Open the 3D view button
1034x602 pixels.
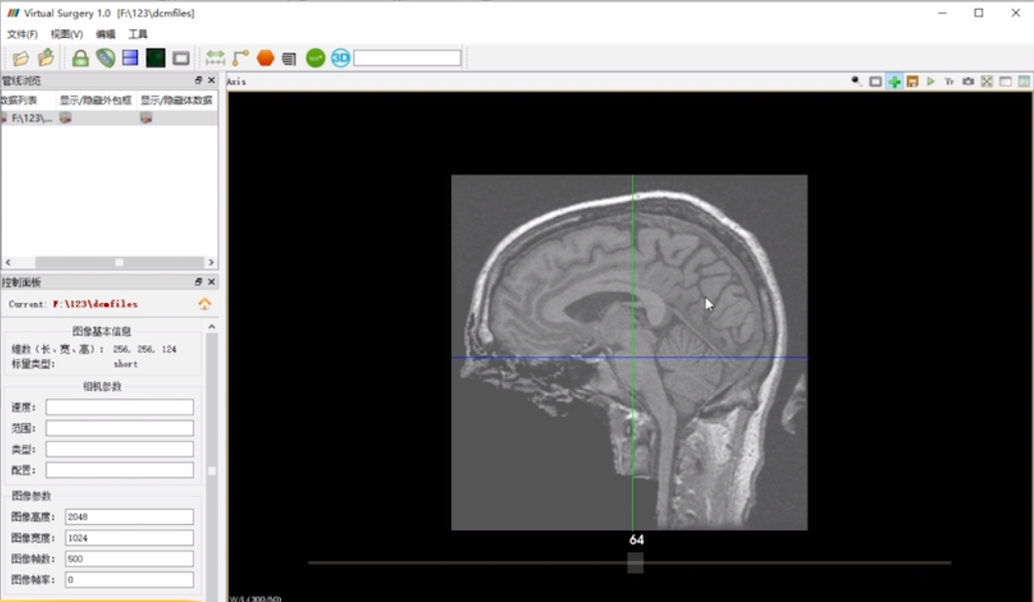[x=340, y=58]
